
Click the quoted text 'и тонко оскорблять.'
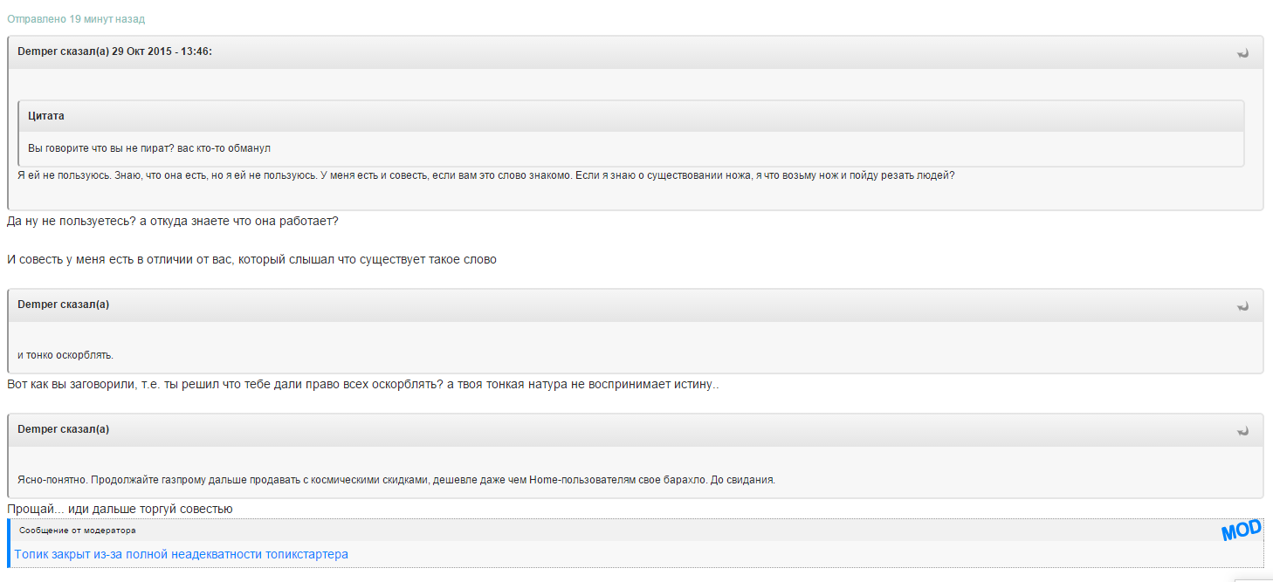coord(65,355)
